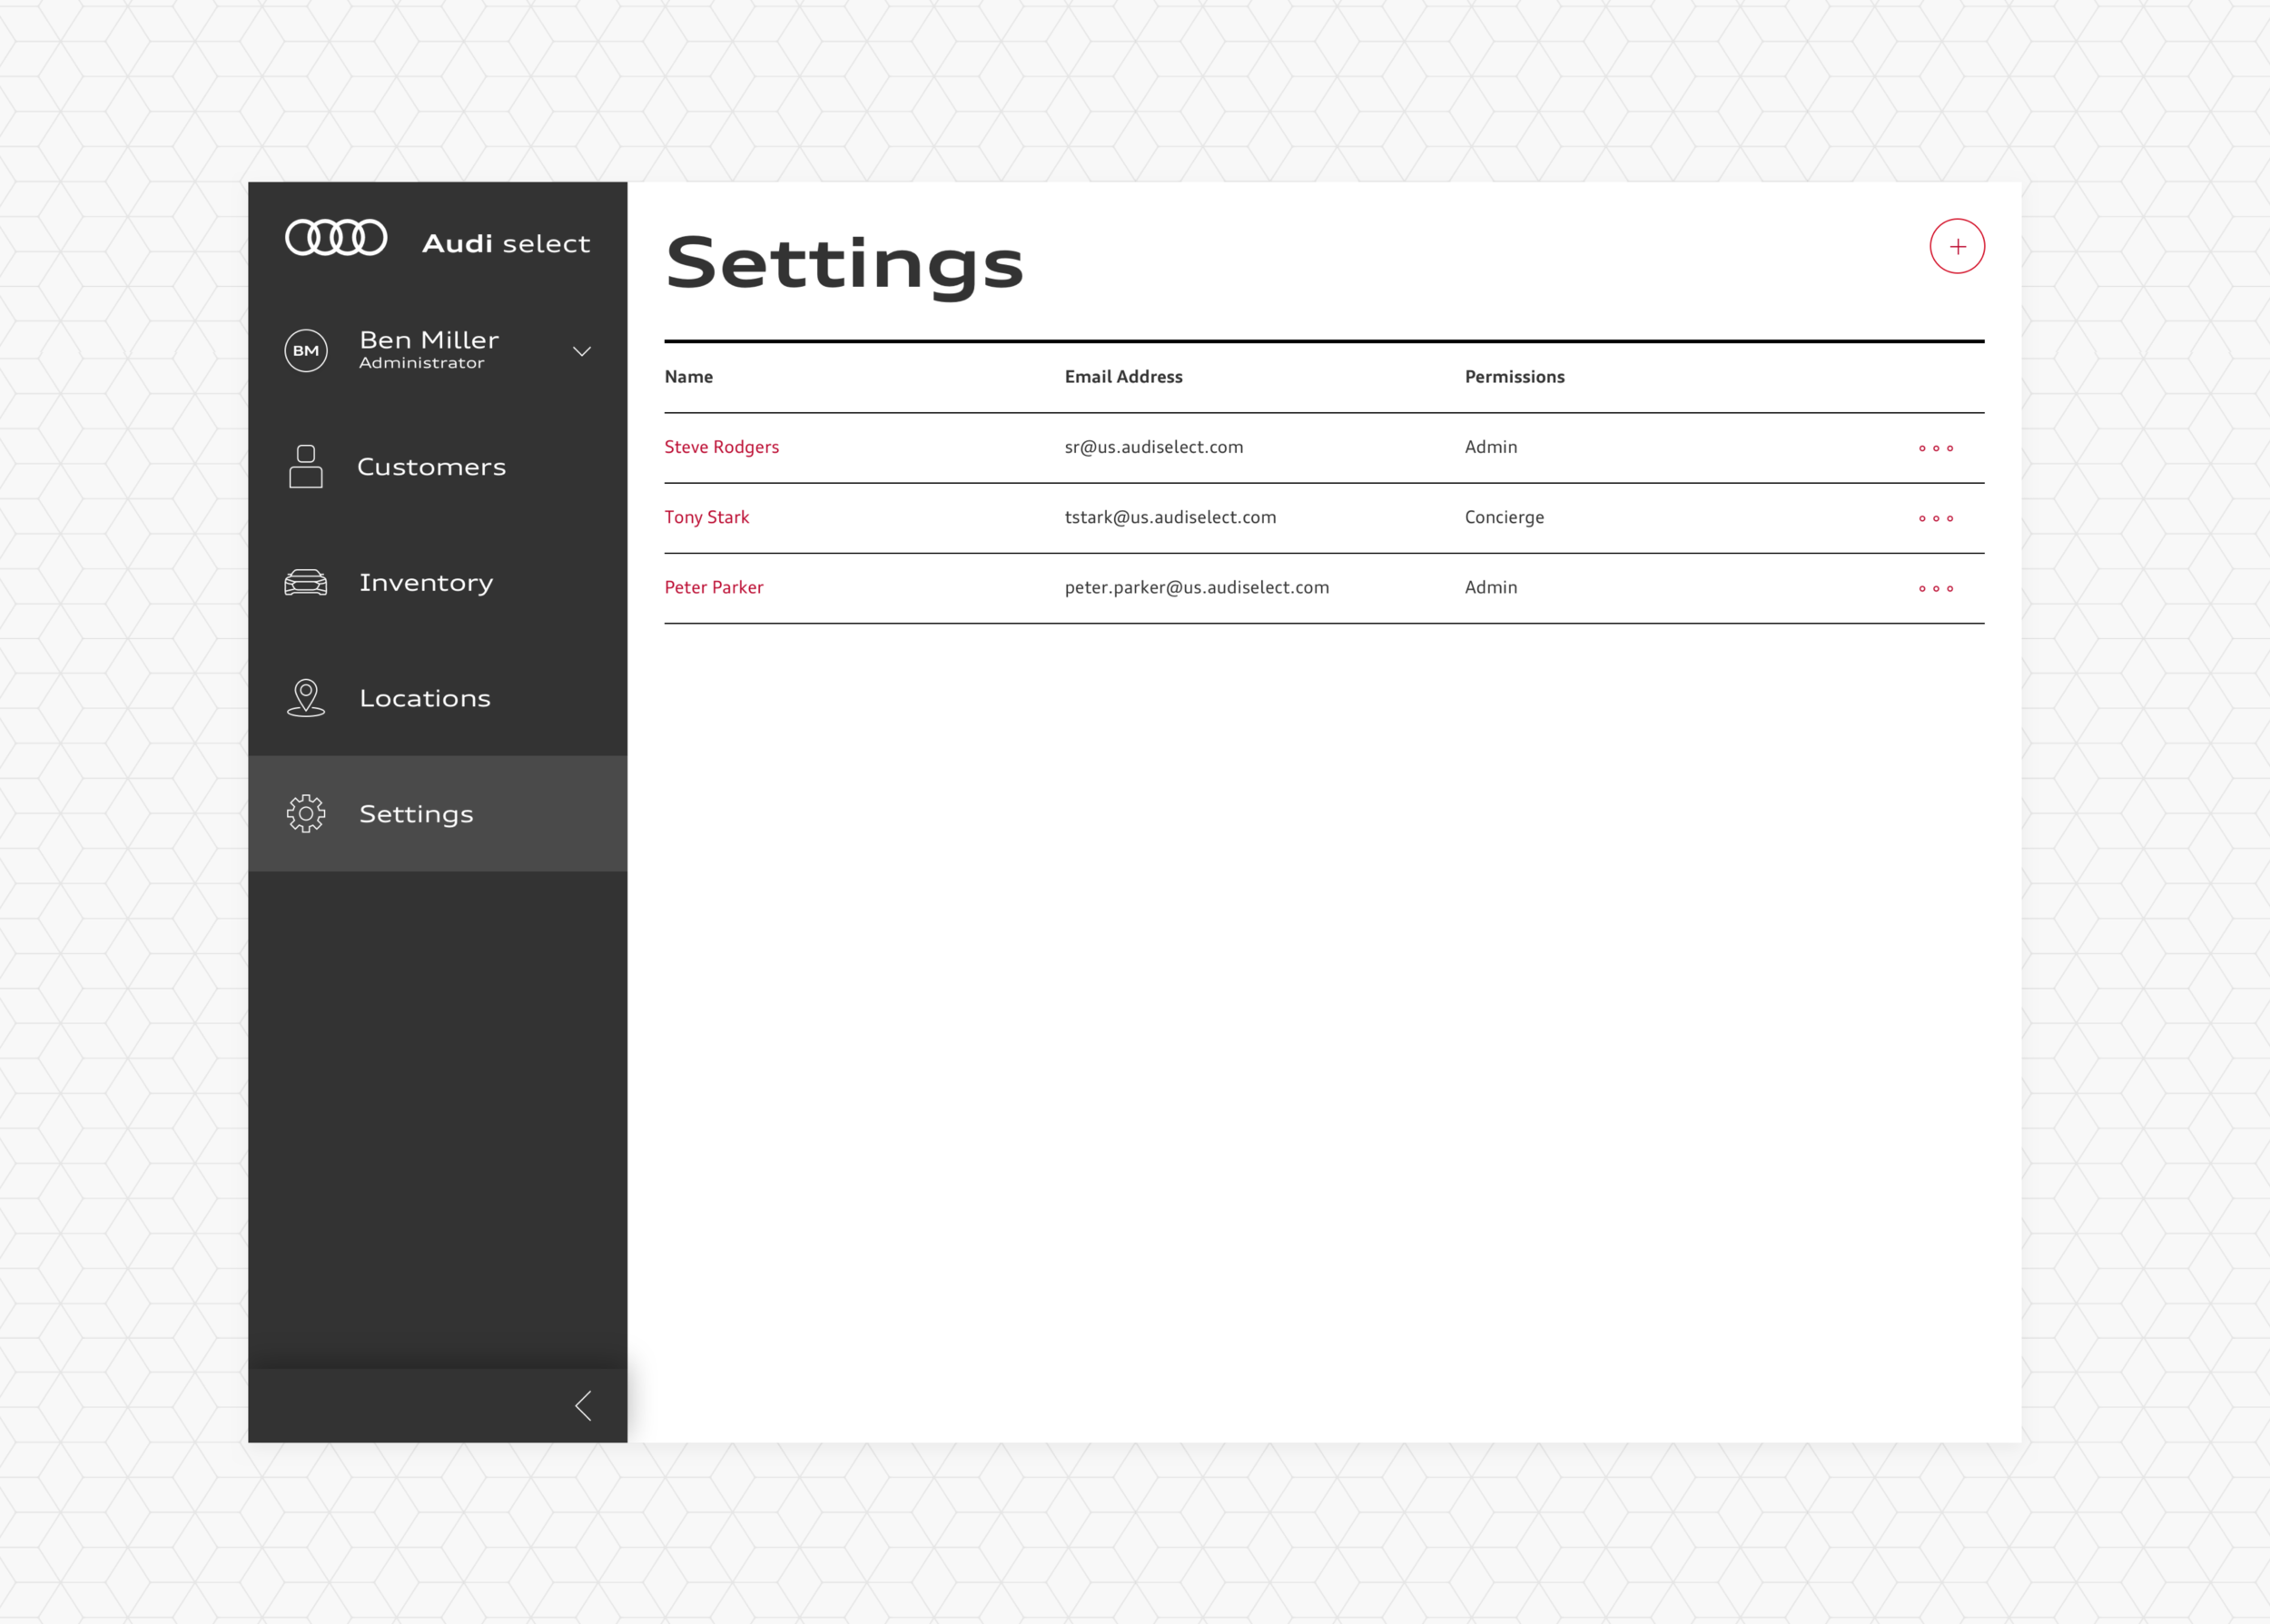Click the Audi select brand text

(x=506, y=243)
